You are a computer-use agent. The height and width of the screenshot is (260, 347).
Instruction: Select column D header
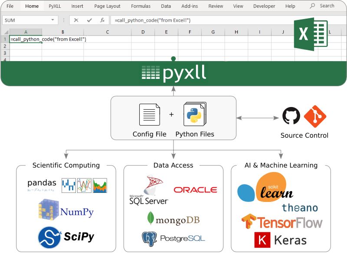[x=143, y=32]
